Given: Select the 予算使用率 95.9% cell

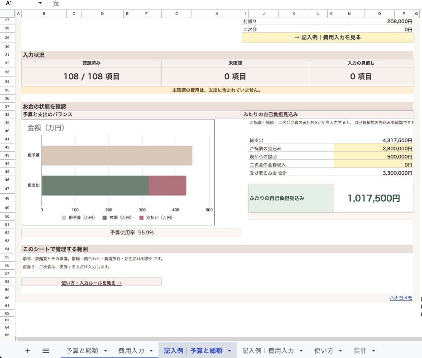Looking at the screenshot, I should 132,233.
